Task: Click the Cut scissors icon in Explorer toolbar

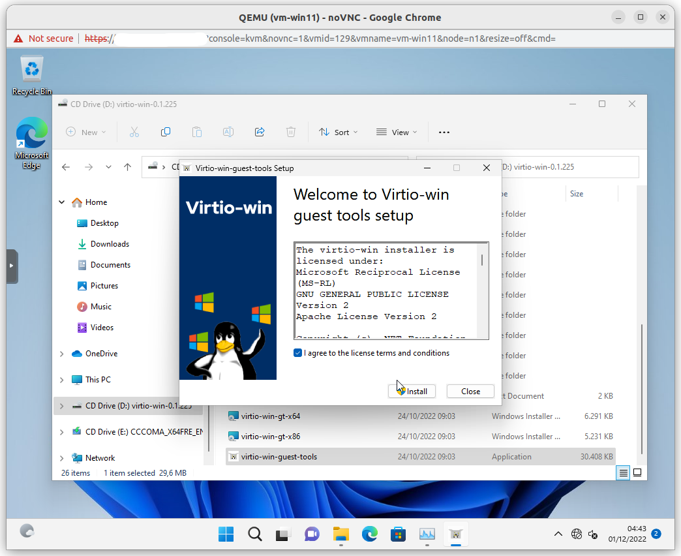Action: point(134,132)
